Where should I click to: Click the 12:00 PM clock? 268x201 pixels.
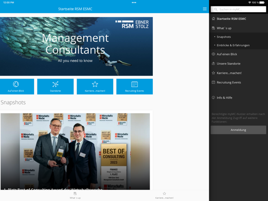coord(9,2)
